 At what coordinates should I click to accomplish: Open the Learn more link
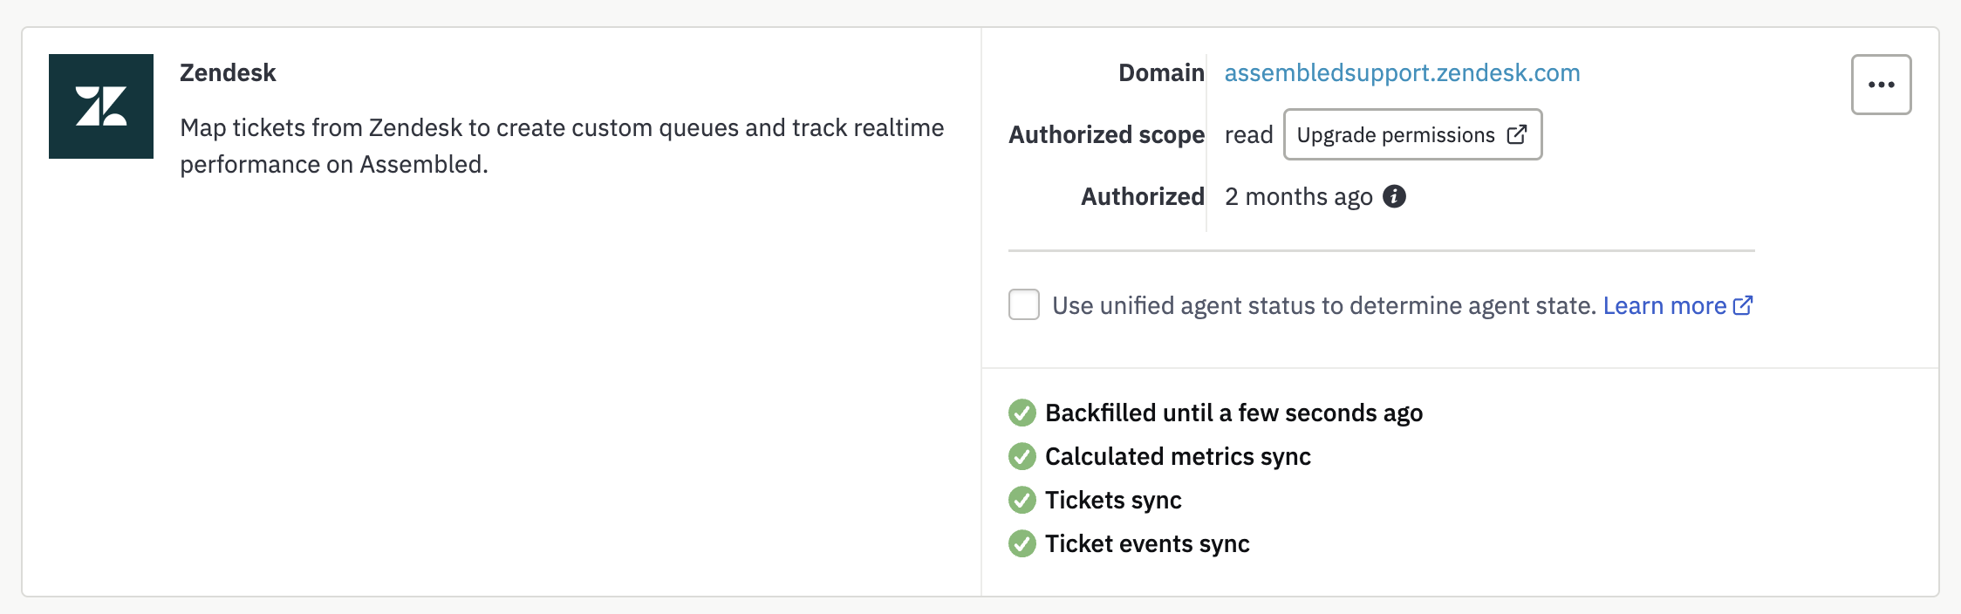(x=1677, y=305)
